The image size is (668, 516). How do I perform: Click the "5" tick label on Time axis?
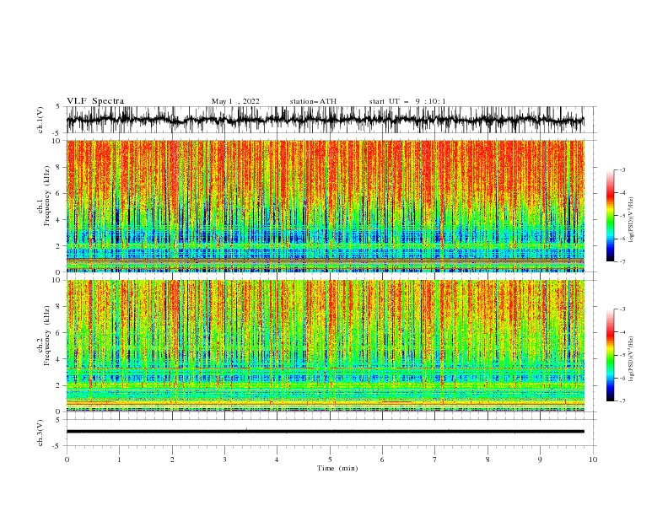[x=330, y=460]
